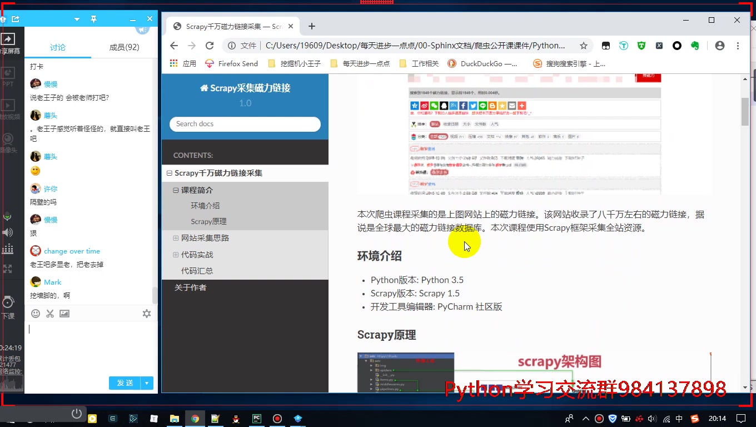Screen dimensions: 756x427
Task: Switch to the 成员(92) tab
Action: 124,47
